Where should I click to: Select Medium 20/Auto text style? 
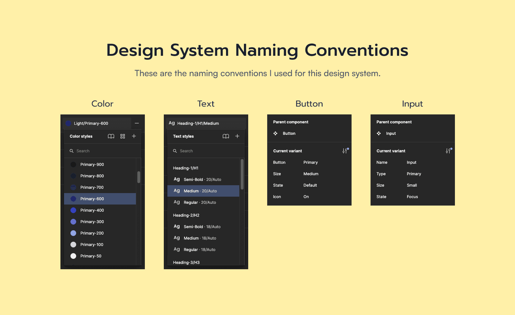[203, 191]
